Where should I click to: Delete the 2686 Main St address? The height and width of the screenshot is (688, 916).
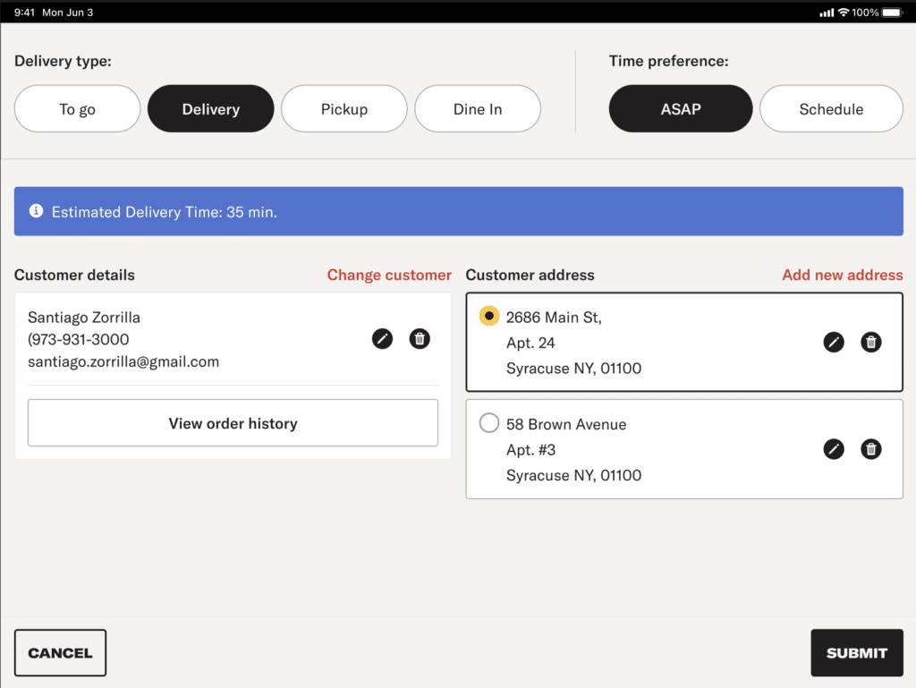[871, 342]
